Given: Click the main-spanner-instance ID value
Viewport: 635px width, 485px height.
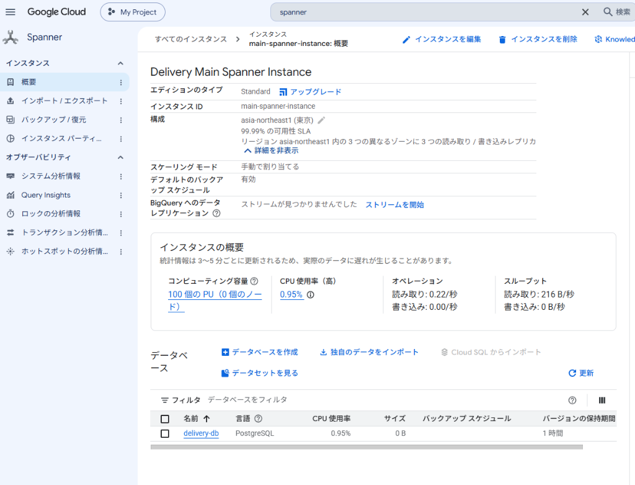Looking at the screenshot, I should (x=278, y=106).
